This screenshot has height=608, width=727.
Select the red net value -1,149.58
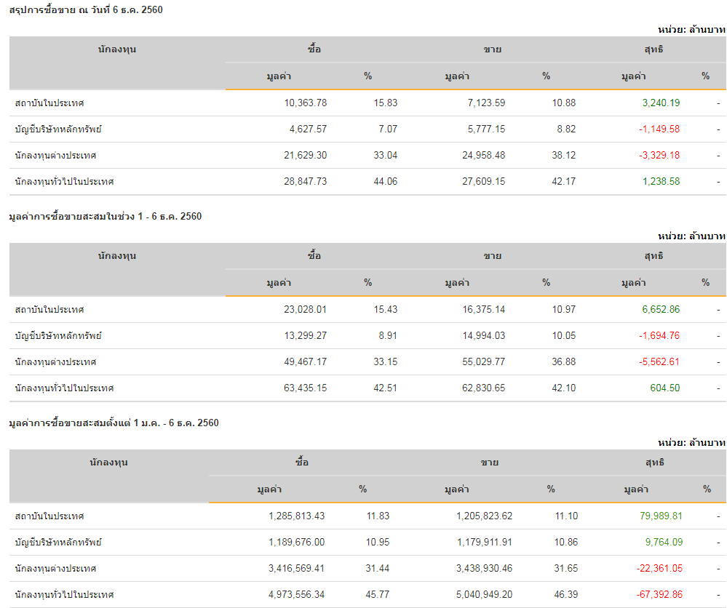659,129
